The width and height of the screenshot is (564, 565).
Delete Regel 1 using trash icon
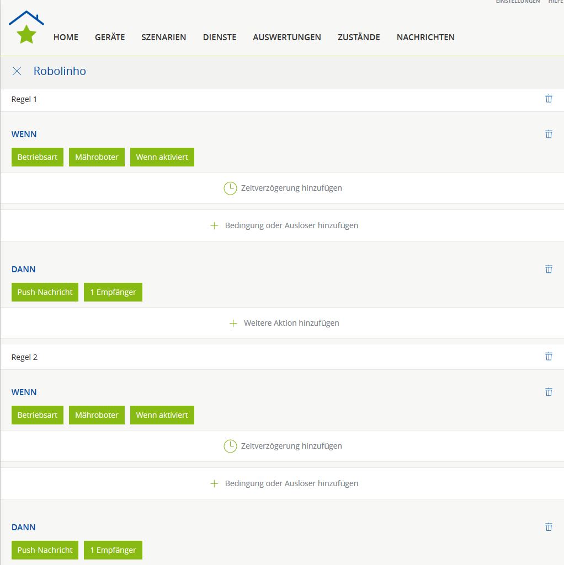[549, 99]
